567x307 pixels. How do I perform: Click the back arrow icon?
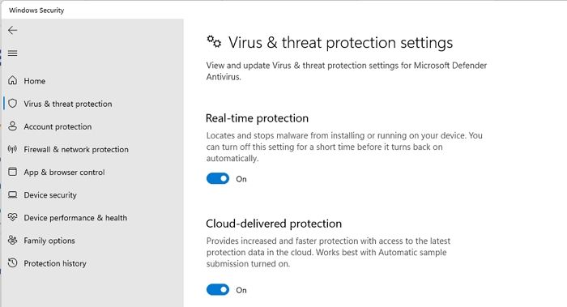[13, 30]
